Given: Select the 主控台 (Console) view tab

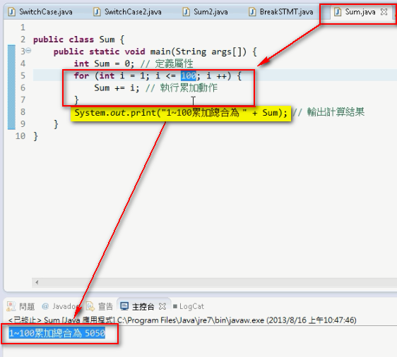Looking at the screenshot, I should 143,307.
